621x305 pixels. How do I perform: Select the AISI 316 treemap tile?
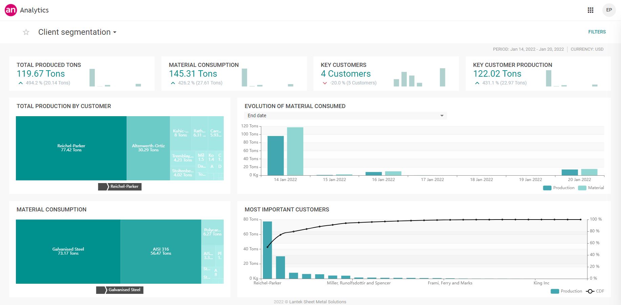[x=161, y=251]
